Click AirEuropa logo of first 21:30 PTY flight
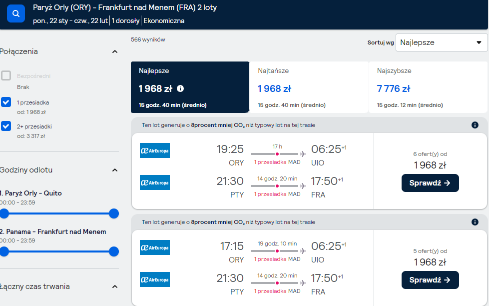Image resolution: width=489 pixels, height=306 pixels. coord(155,182)
